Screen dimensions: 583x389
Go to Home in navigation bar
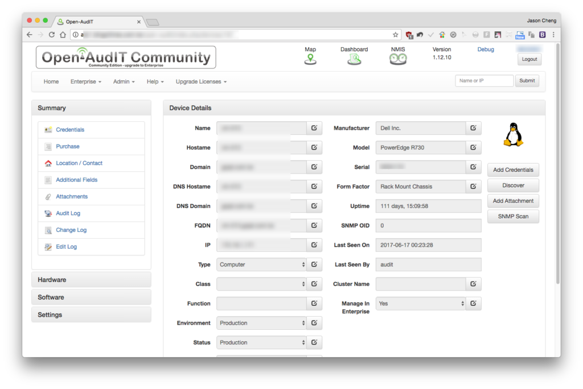51,82
